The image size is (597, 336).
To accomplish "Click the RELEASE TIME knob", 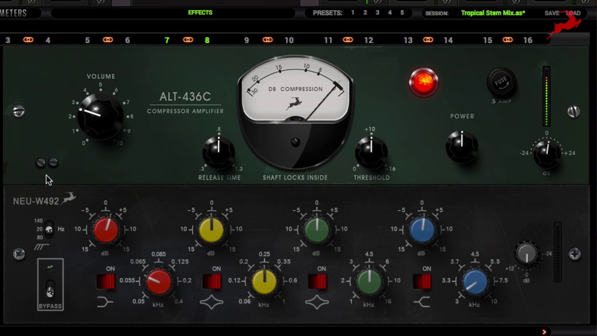I will click(218, 152).
